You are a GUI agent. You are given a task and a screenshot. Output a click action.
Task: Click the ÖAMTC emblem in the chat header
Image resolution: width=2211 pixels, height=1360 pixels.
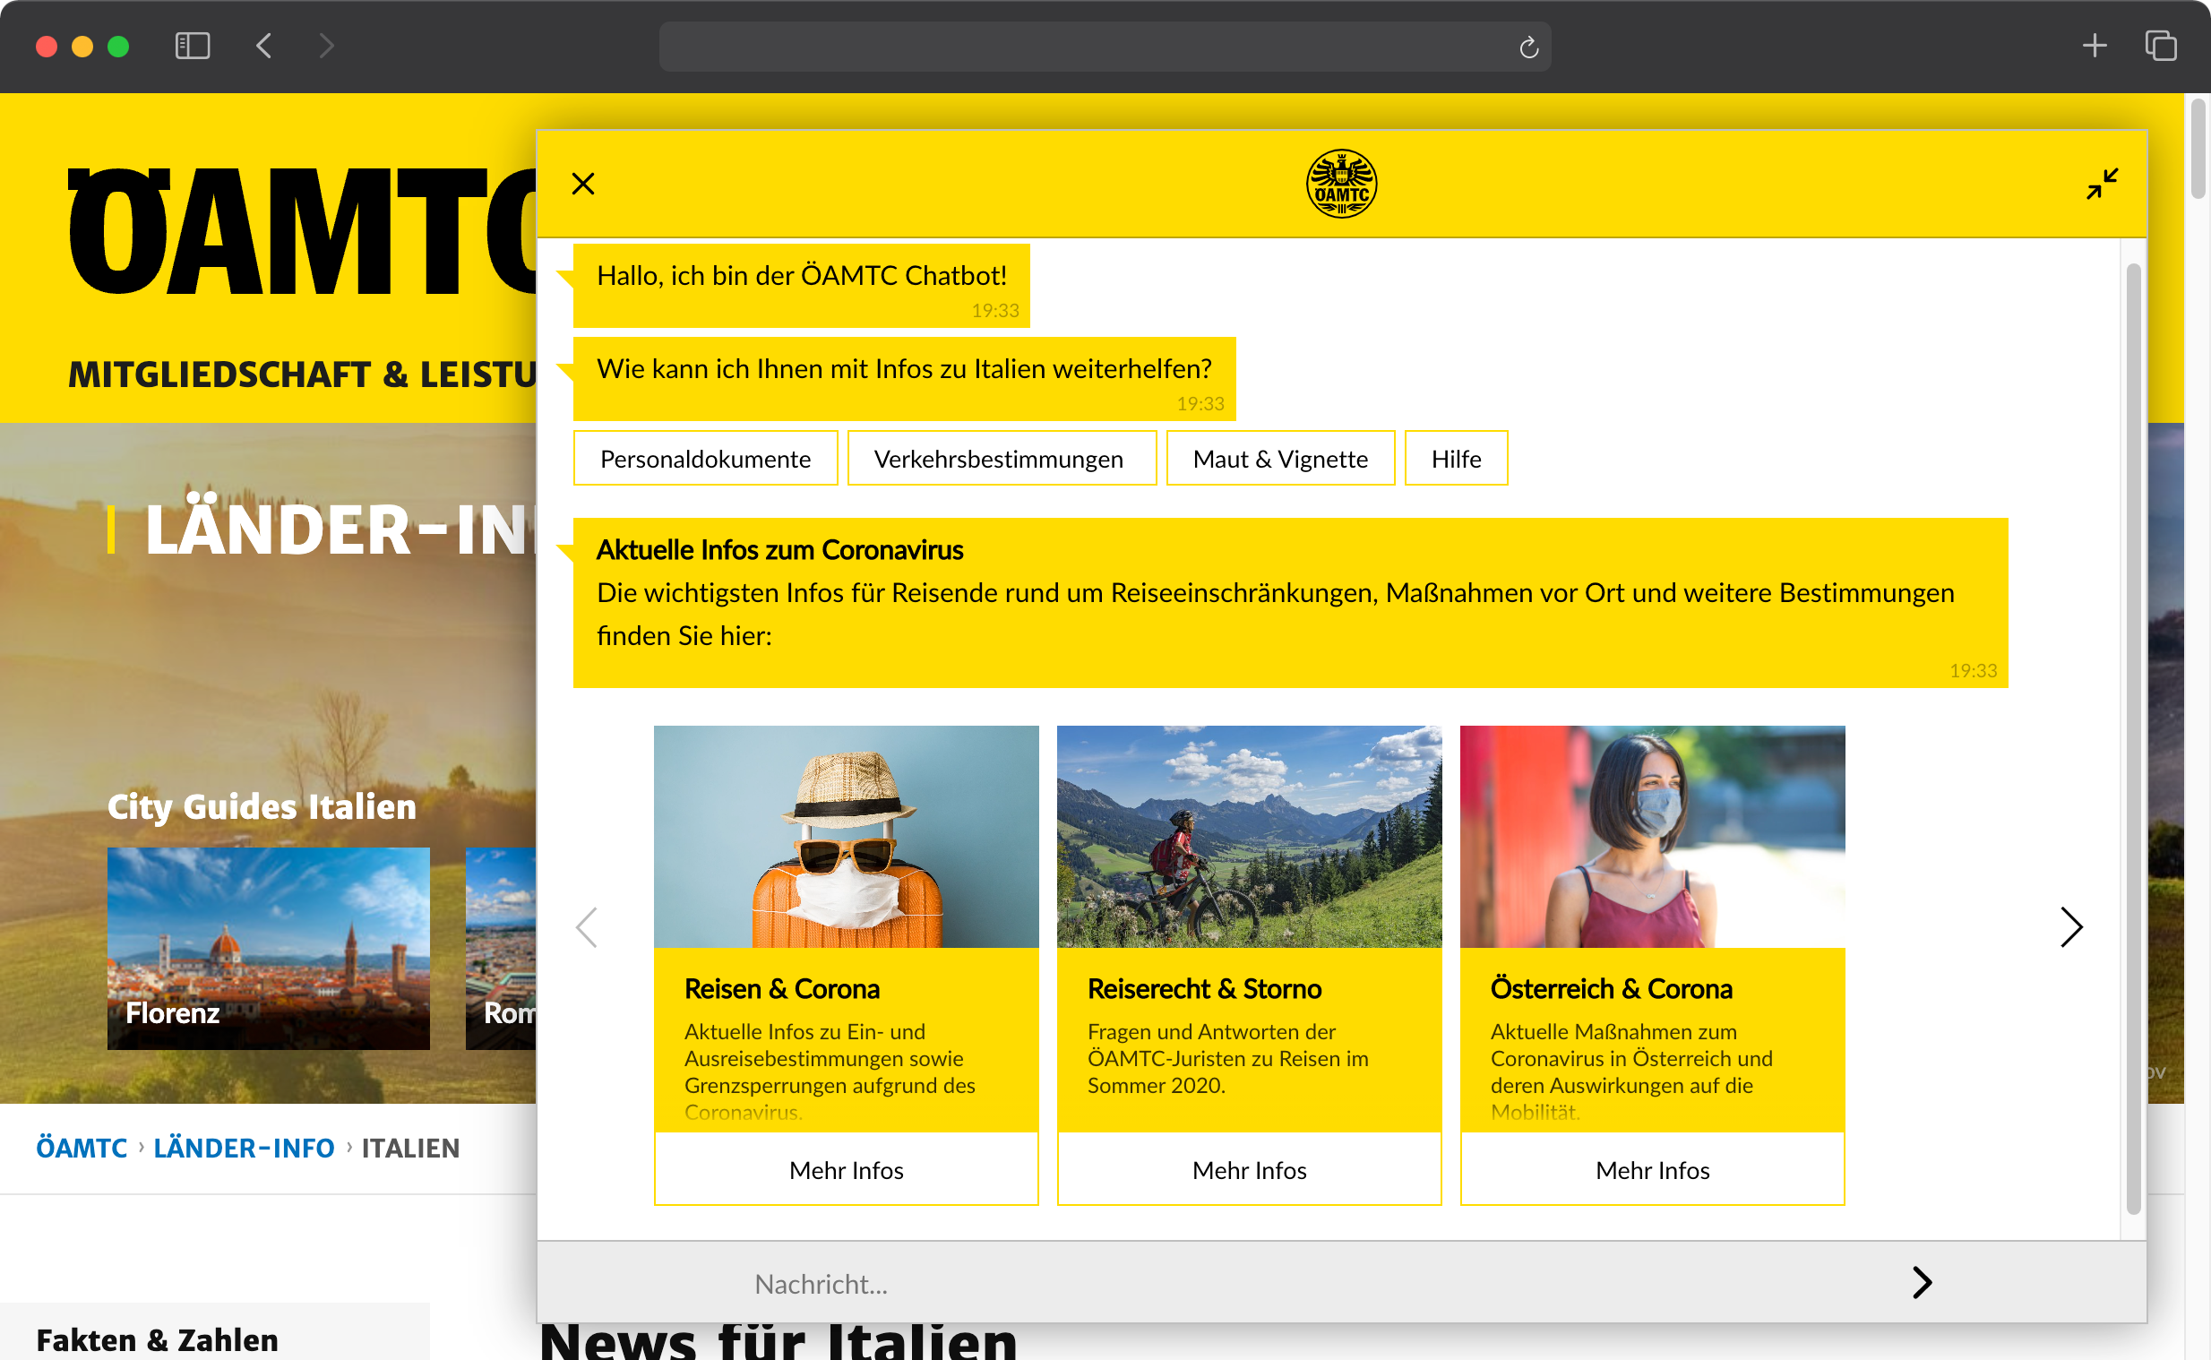point(1341,184)
